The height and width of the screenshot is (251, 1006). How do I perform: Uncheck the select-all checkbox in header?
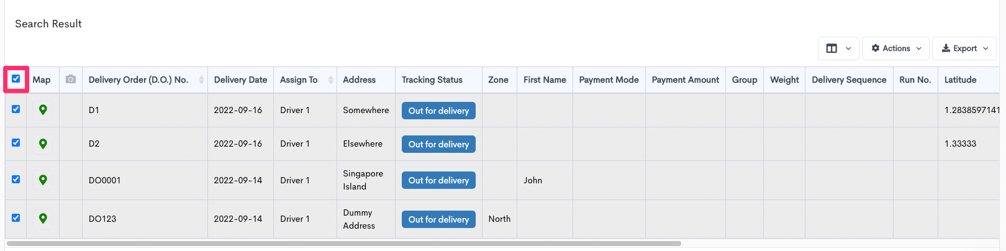(x=16, y=79)
